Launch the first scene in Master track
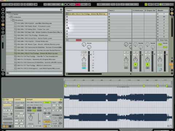Viewport: 175px width, 131px height. 158,14
